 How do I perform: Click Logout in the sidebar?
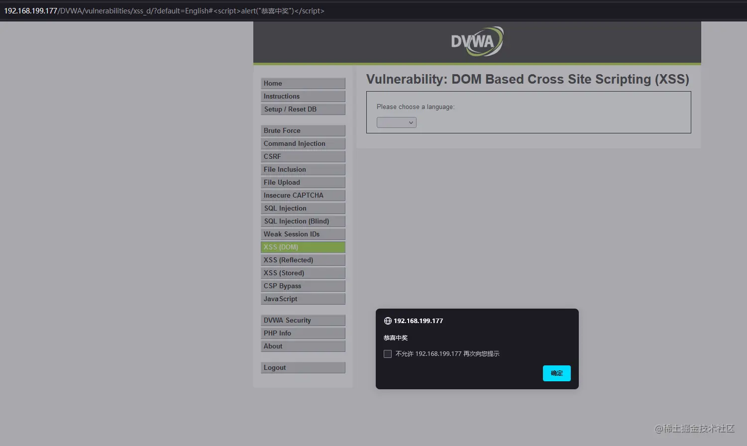tap(303, 367)
